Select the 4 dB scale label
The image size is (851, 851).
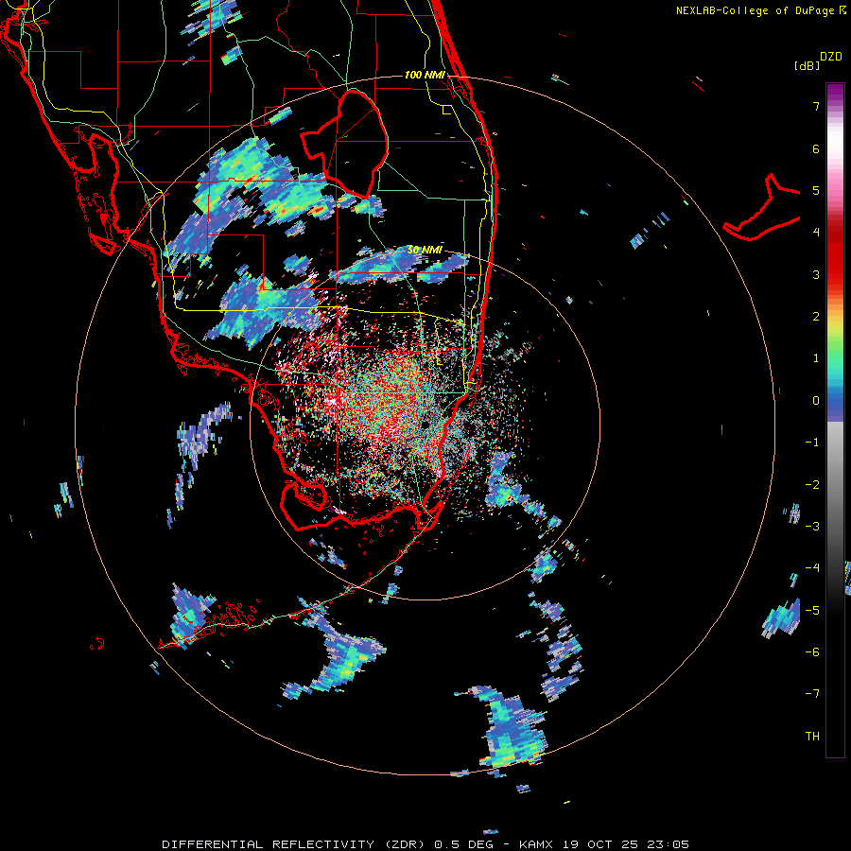click(816, 233)
